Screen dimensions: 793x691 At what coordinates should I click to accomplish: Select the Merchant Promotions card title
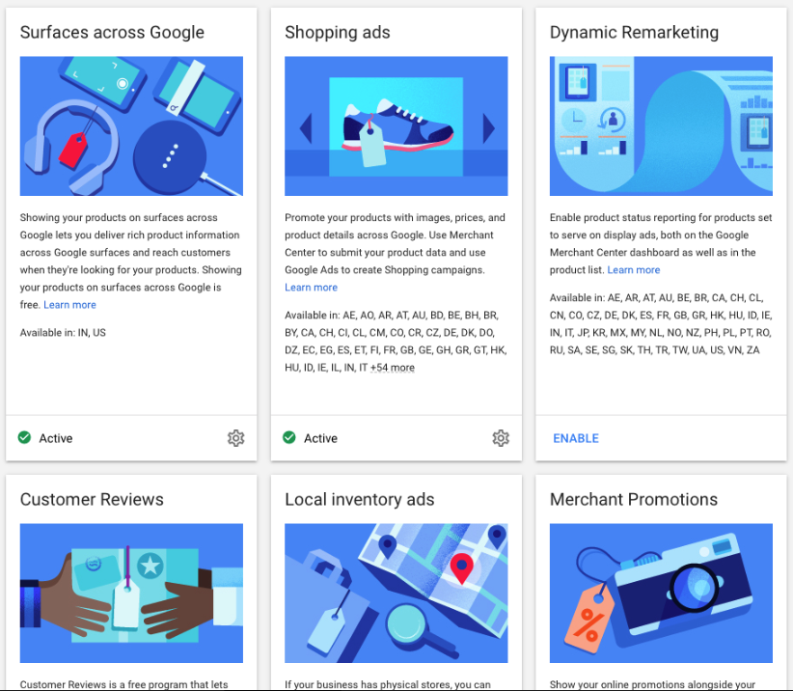pyautogui.click(x=633, y=499)
